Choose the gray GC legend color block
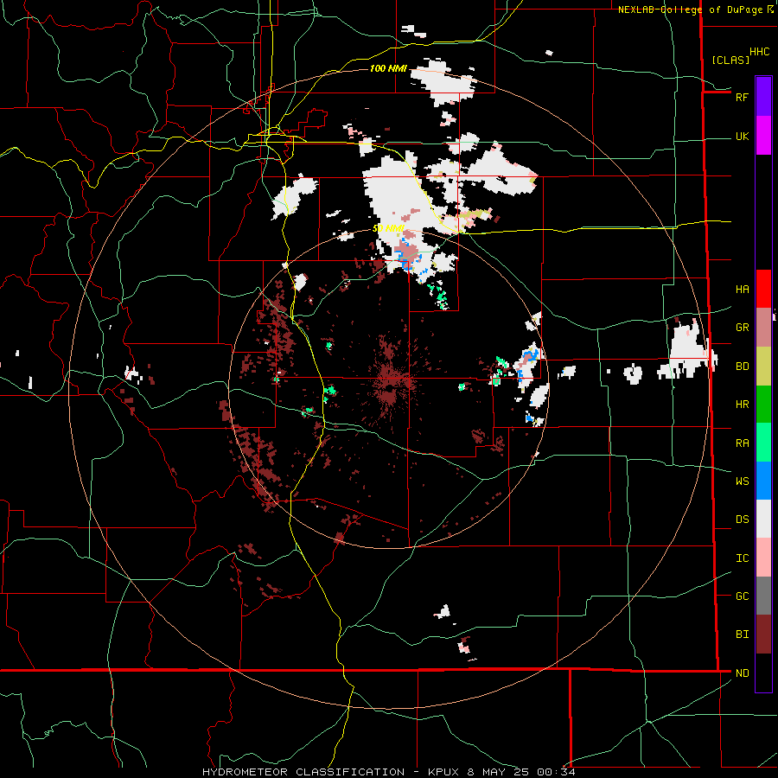778x778 pixels. coord(763,596)
